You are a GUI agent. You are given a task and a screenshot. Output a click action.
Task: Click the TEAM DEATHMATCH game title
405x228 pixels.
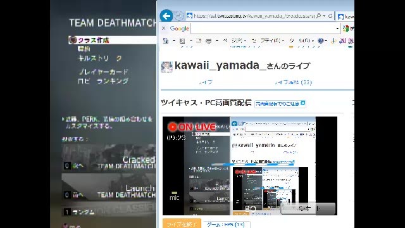pos(113,23)
